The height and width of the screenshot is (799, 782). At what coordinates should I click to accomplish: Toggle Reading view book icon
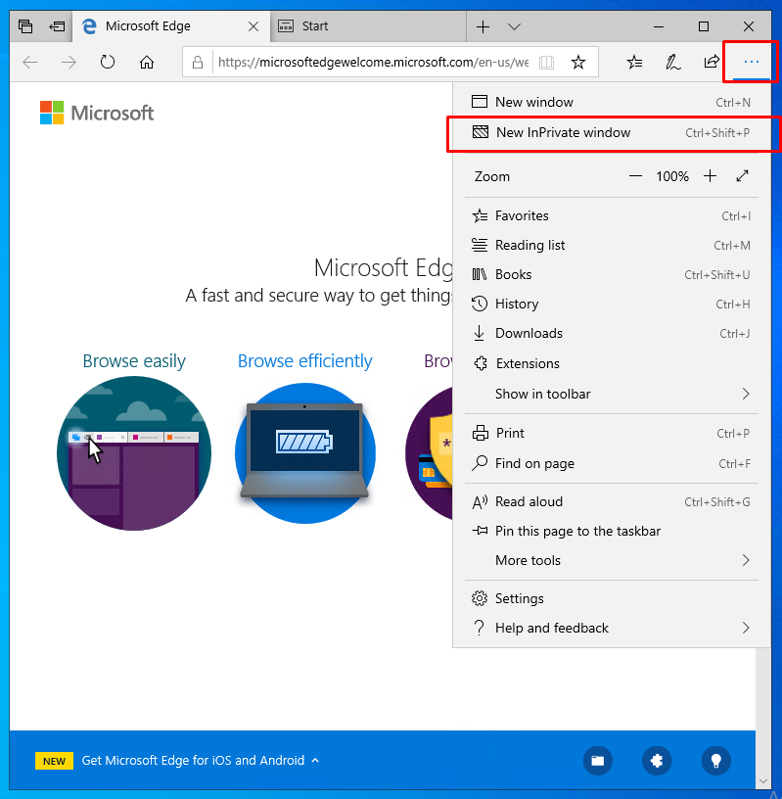click(x=547, y=62)
